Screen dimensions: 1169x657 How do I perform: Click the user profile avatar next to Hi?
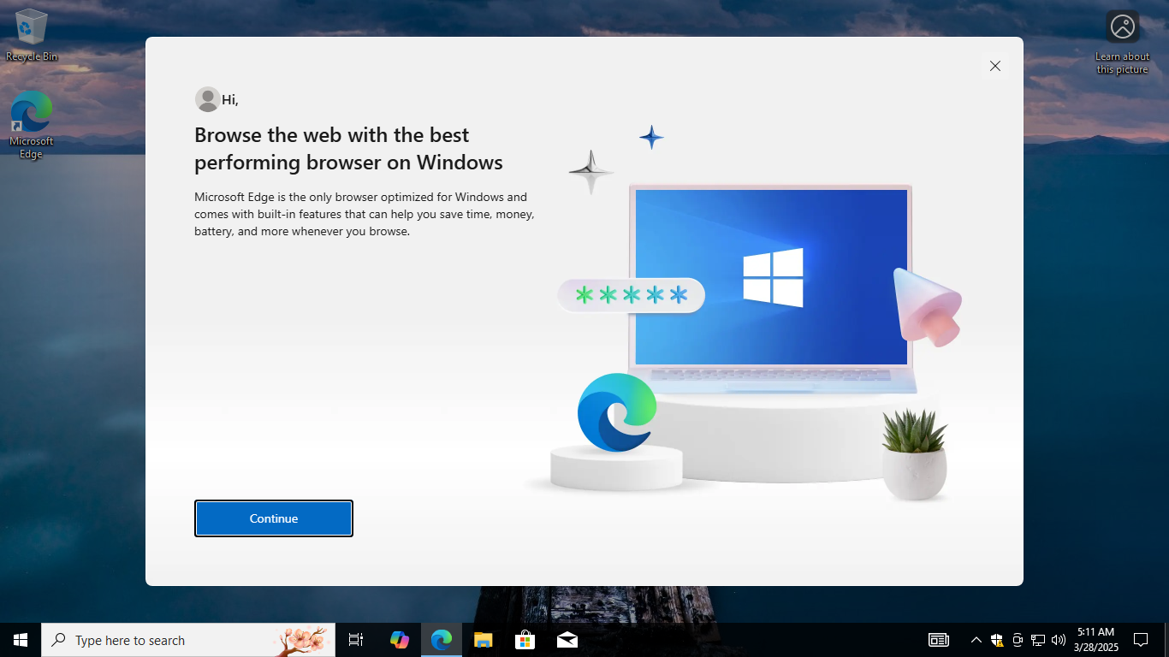pyautogui.click(x=207, y=99)
